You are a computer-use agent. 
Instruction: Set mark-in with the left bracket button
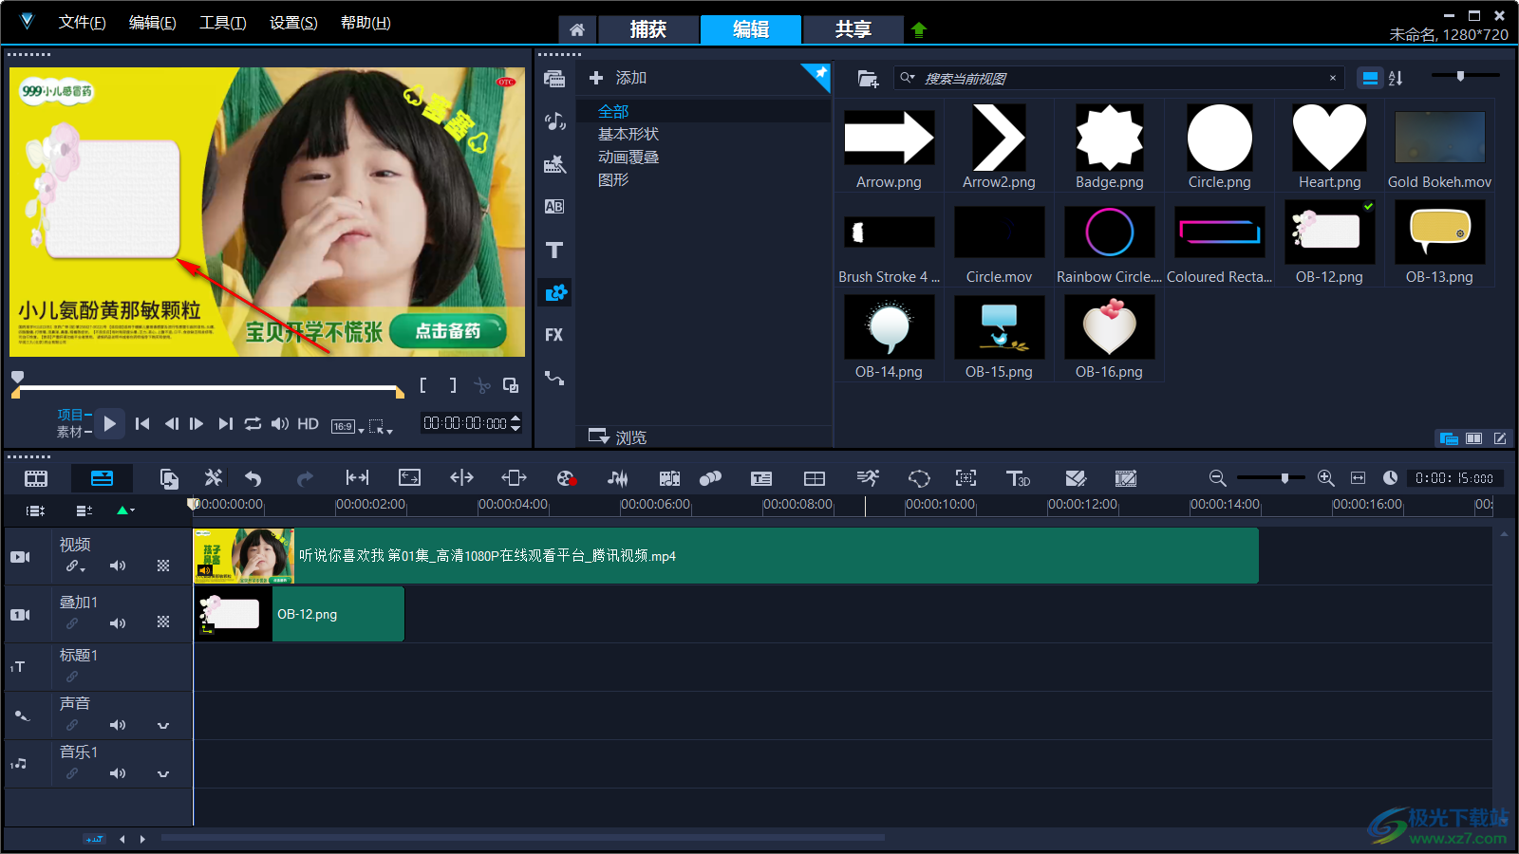click(422, 385)
